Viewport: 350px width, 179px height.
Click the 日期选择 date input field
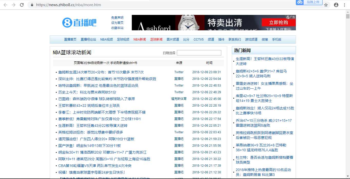coord(199,53)
